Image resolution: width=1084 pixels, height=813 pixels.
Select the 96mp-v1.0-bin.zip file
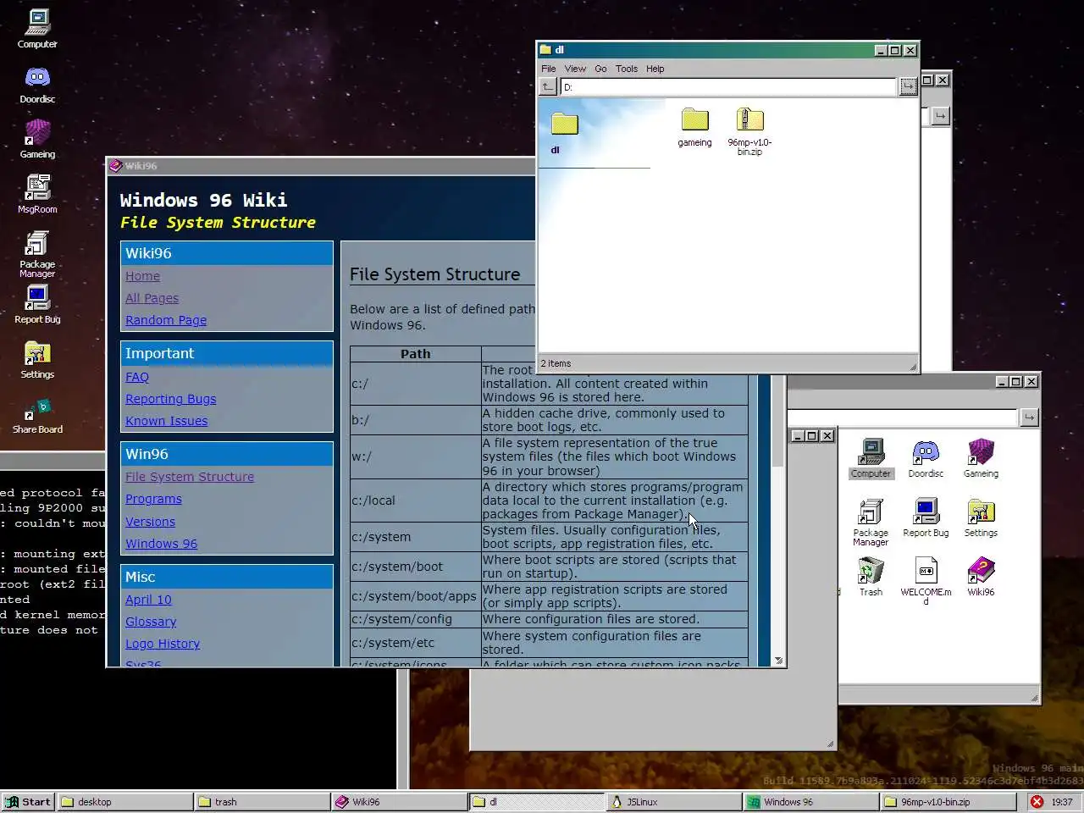coord(749,131)
